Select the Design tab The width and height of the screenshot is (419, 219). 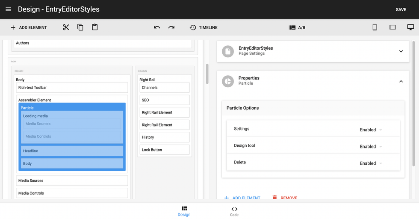(184, 211)
